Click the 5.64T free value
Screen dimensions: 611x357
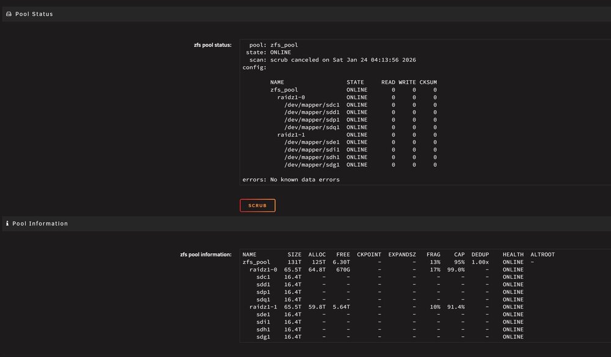(x=342, y=307)
